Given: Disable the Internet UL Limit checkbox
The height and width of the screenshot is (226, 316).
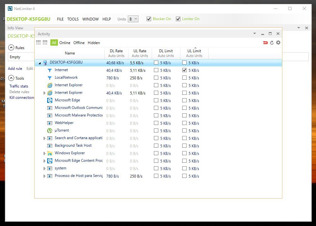Looking at the screenshot, I should tap(184, 70).
